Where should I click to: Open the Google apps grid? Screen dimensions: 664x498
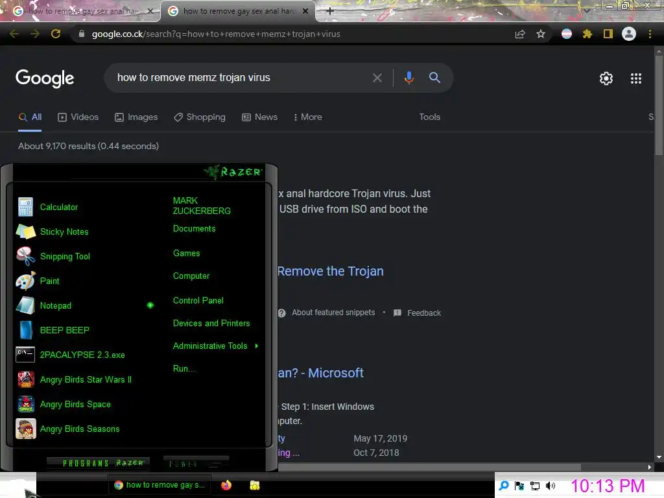(x=635, y=78)
